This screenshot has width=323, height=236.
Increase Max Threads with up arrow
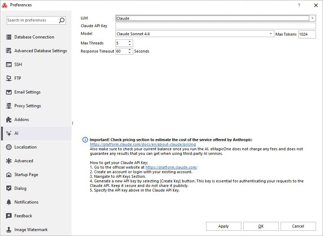click(130, 41)
